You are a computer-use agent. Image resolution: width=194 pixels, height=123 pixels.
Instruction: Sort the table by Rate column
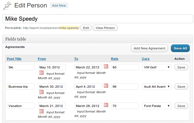tap(115, 59)
